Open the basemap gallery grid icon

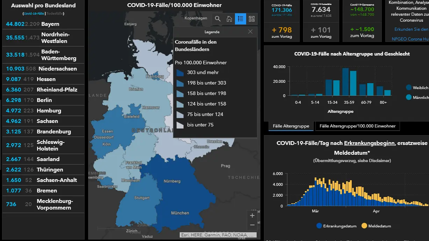coord(252,19)
